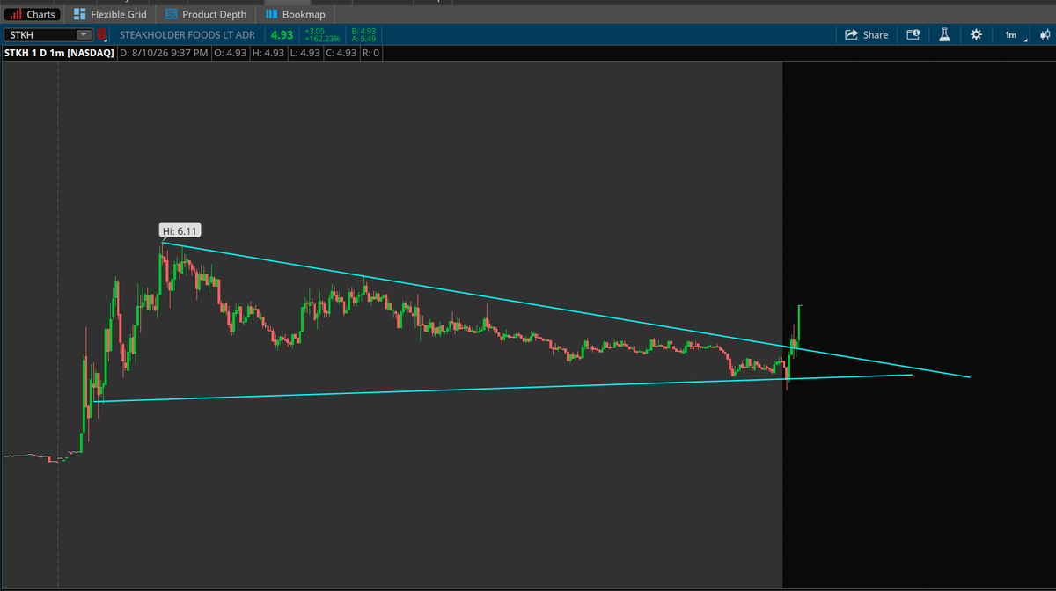Click the Bookmap tab icon
Image resolution: width=1056 pixels, height=591 pixels.
click(x=271, y=14)
